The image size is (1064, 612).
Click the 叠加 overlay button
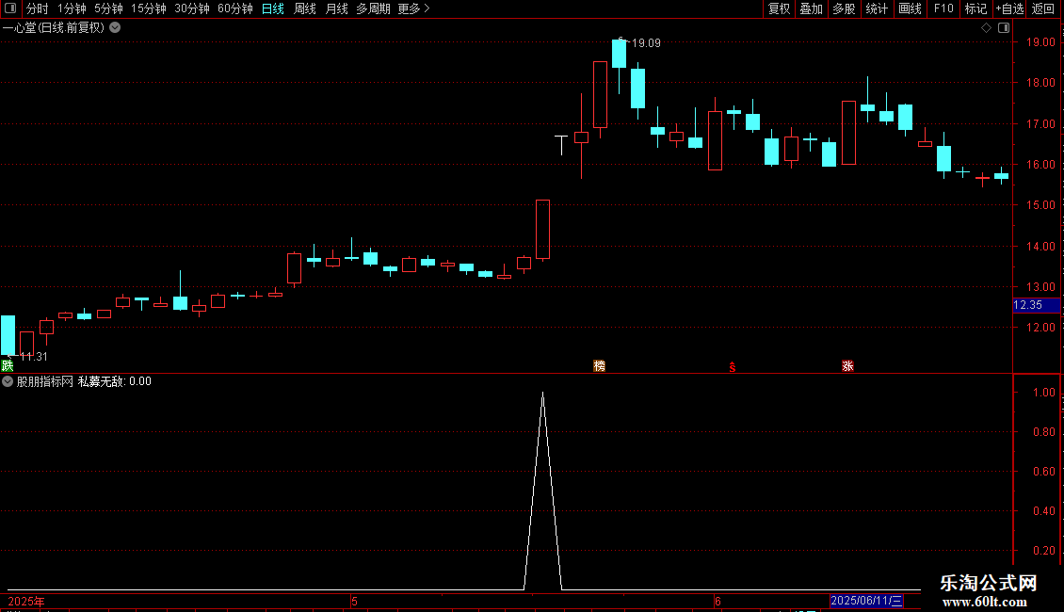click(x=811, y=8)
